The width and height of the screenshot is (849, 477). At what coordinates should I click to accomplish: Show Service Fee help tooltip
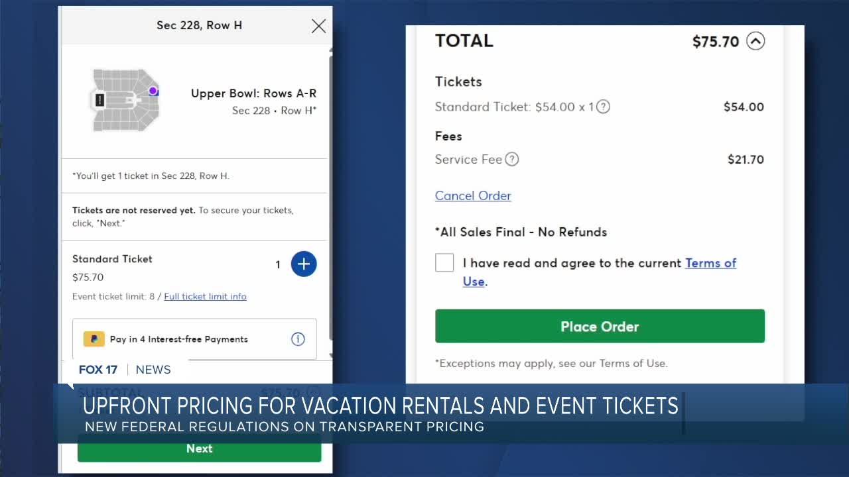pyautogui.click(x=512, y=159)
